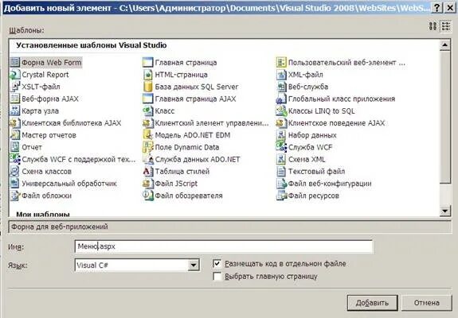
Task: Switch to small icons list view
Action: pos(446,26)
